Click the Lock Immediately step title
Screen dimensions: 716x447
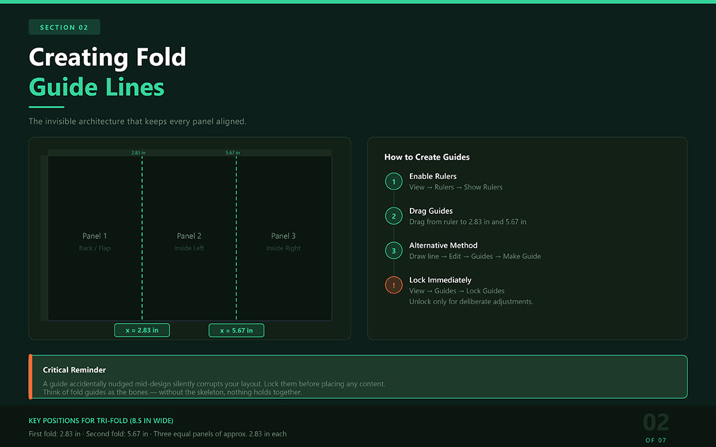tap(440, 280)
